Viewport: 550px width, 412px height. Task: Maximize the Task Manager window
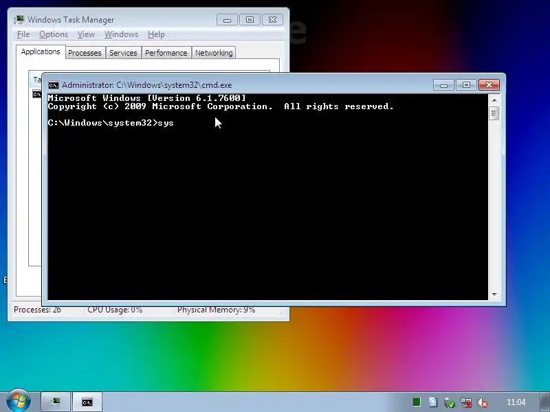point(250,20)
